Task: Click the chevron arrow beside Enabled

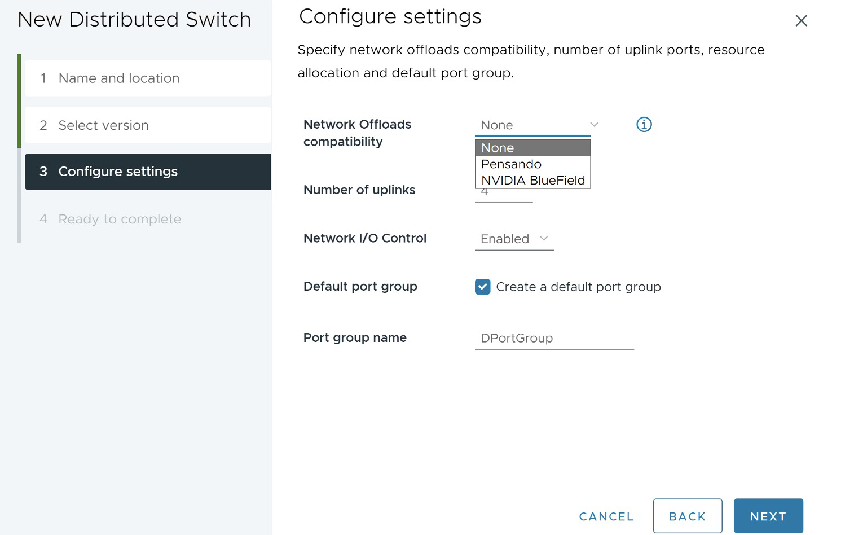Action: [x=544, y=239]
